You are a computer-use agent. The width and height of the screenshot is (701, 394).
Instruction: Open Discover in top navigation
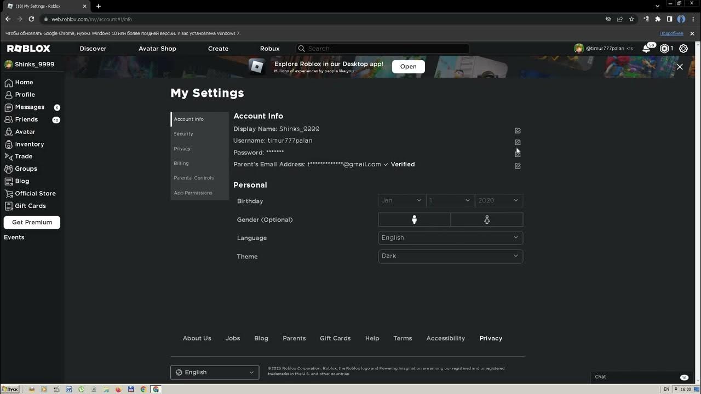(x=93, y=49)
